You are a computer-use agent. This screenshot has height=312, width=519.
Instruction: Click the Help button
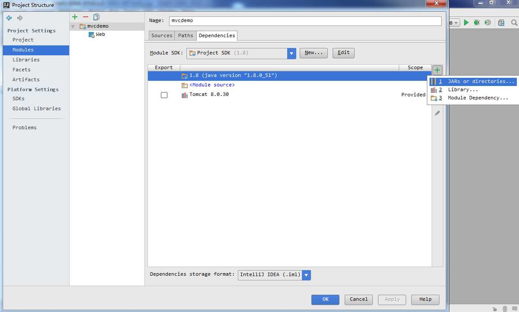coord(425,299)
